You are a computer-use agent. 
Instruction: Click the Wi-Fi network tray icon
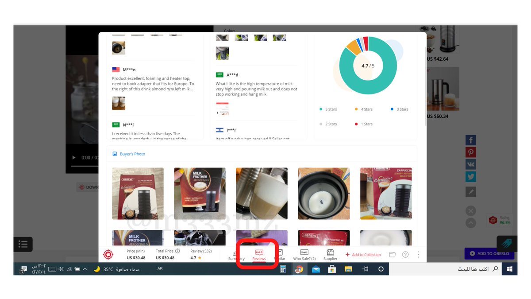pyautogui.click(x=69, y=269)
